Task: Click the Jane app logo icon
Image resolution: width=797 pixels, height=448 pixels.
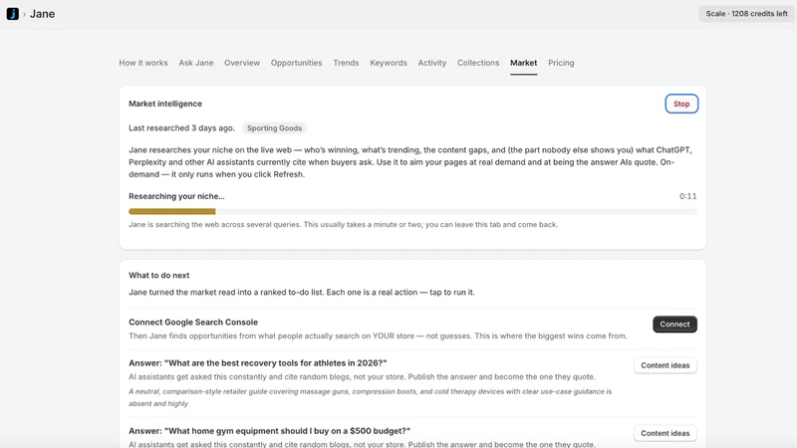Action: 13,14
